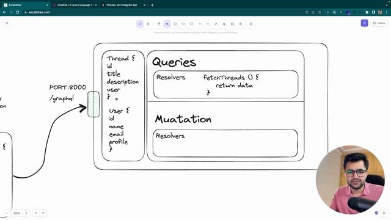This screenshot has height=220, width=391.
Task: Select the Eraser tool
Action: click(241, 24)
